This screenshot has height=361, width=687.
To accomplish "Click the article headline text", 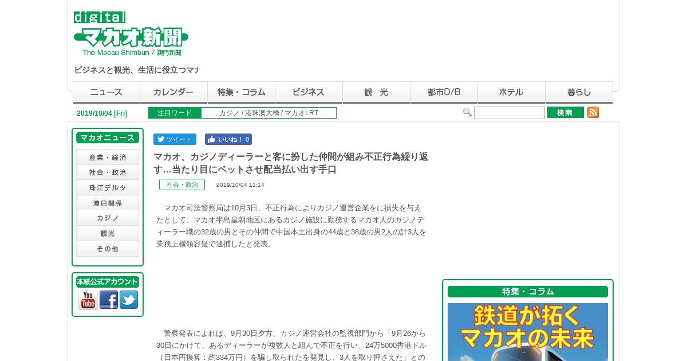I will [291, 163].
